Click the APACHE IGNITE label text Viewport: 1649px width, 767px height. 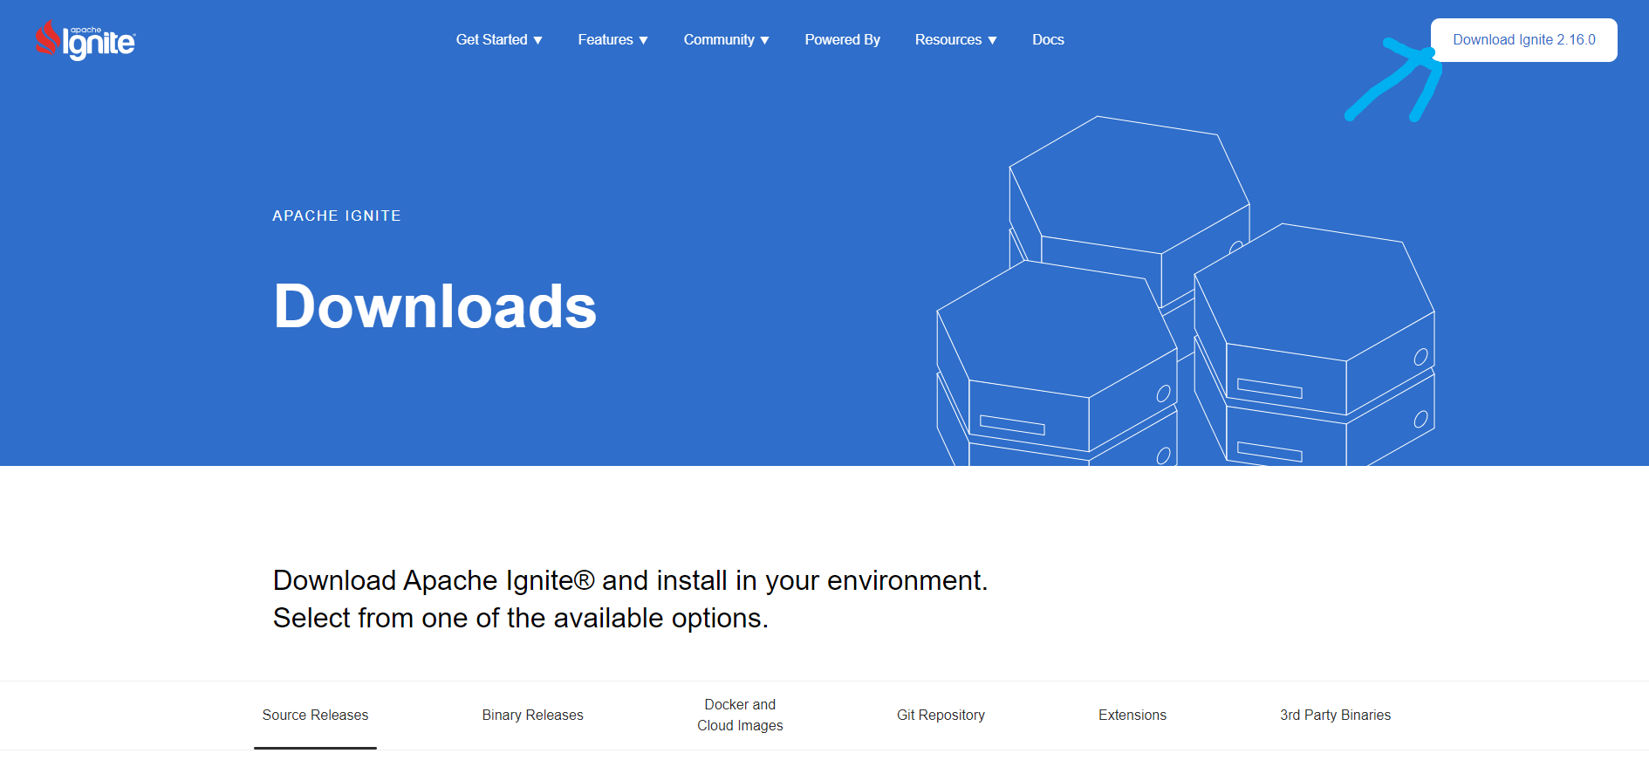point(337,216)
